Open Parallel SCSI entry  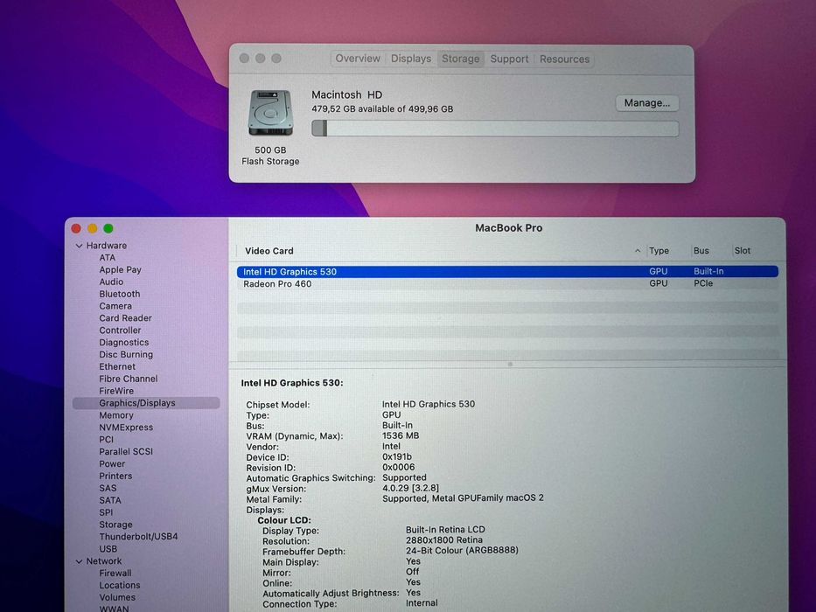(x=126, y=452)
